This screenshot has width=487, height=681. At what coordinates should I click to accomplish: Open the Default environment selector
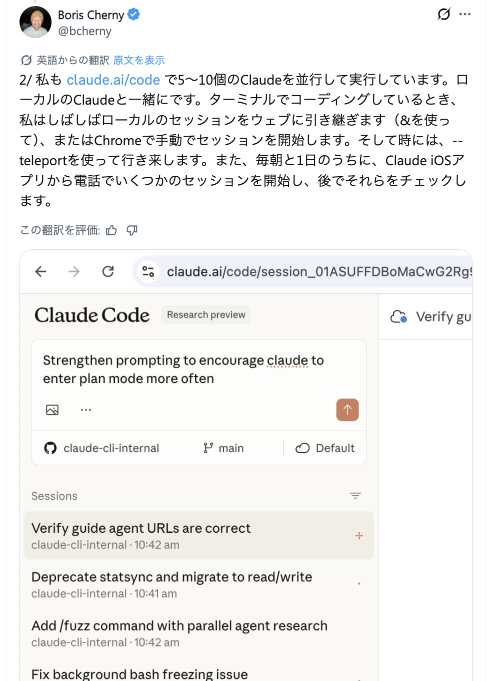tap(325, 448)
